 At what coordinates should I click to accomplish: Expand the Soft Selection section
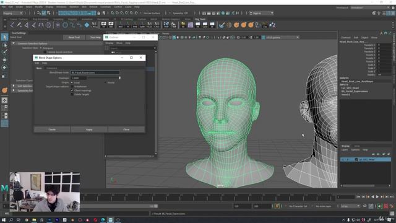pos(14,86)
